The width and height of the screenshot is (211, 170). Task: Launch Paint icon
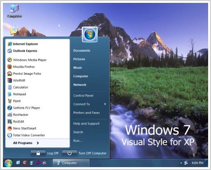pos(9,101)
